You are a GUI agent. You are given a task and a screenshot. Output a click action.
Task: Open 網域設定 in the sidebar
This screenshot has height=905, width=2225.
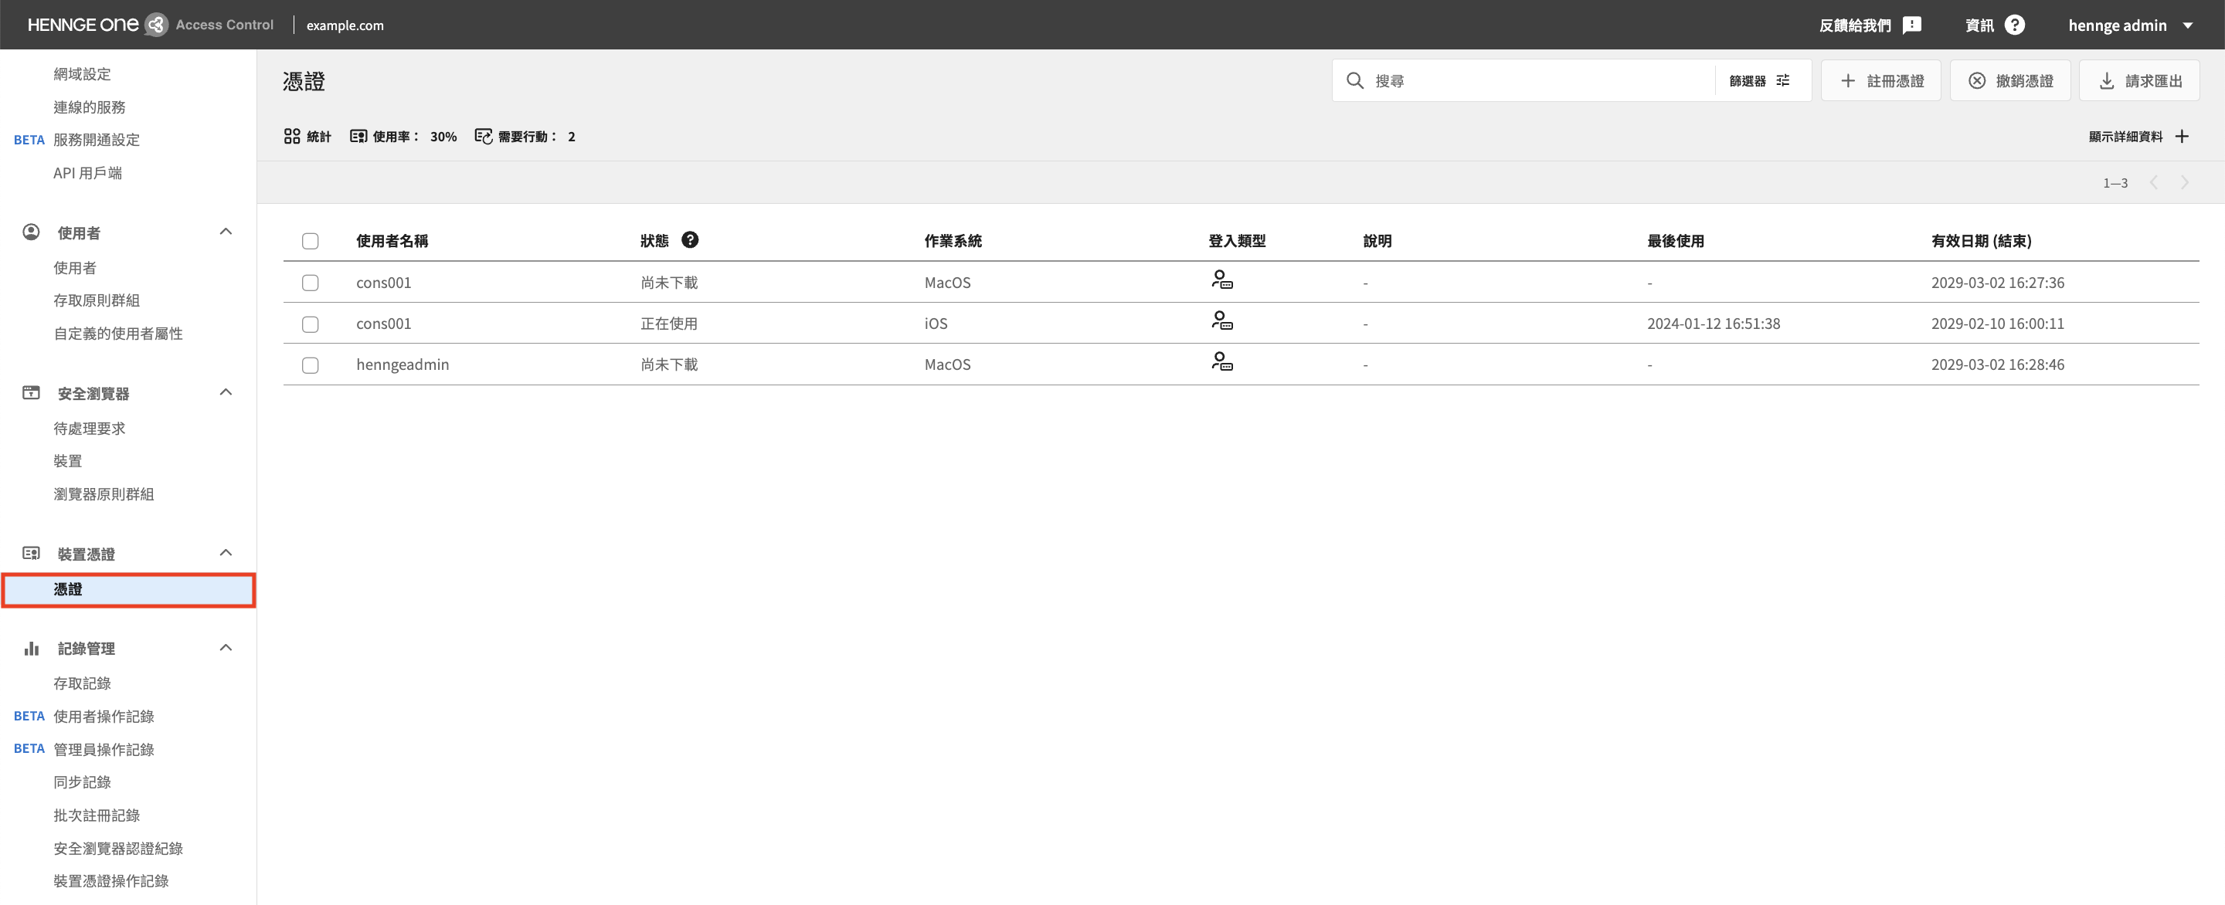pos(82,74)
